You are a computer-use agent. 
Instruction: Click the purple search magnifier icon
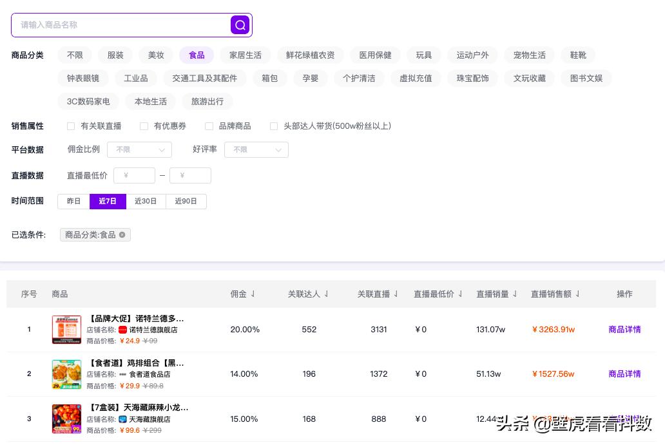click(x=240, y=24)
